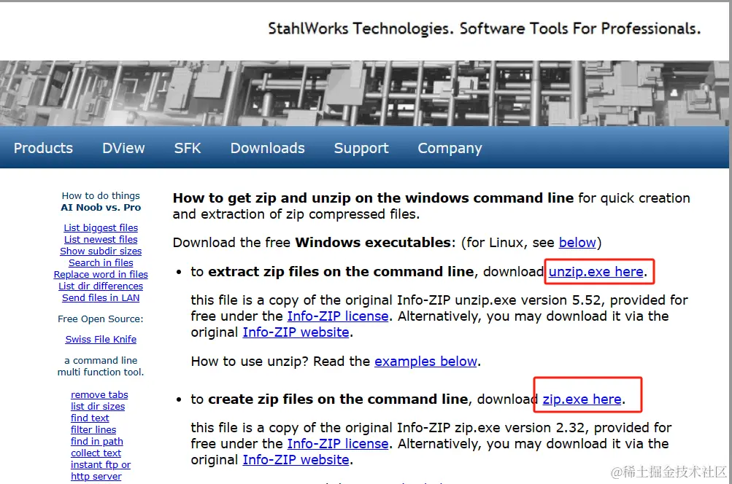
Task: Follow the 'below' link for Linux
Action: pos(577,243)
